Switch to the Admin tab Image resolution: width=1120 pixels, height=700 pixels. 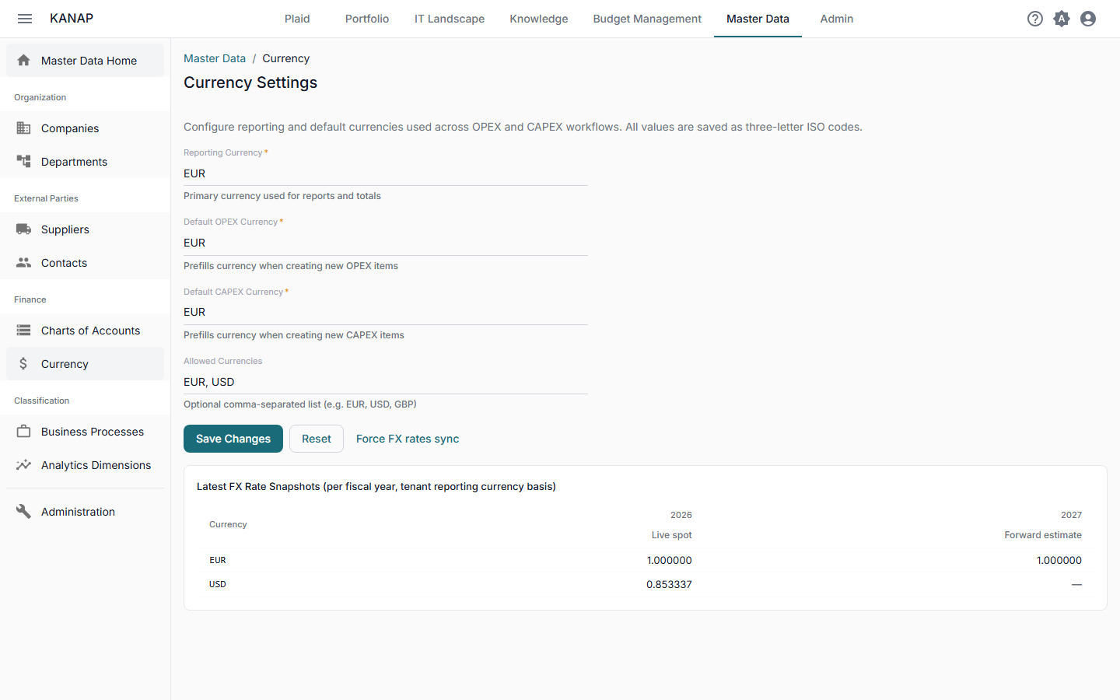pyautogui.click(x=837, y=19)
